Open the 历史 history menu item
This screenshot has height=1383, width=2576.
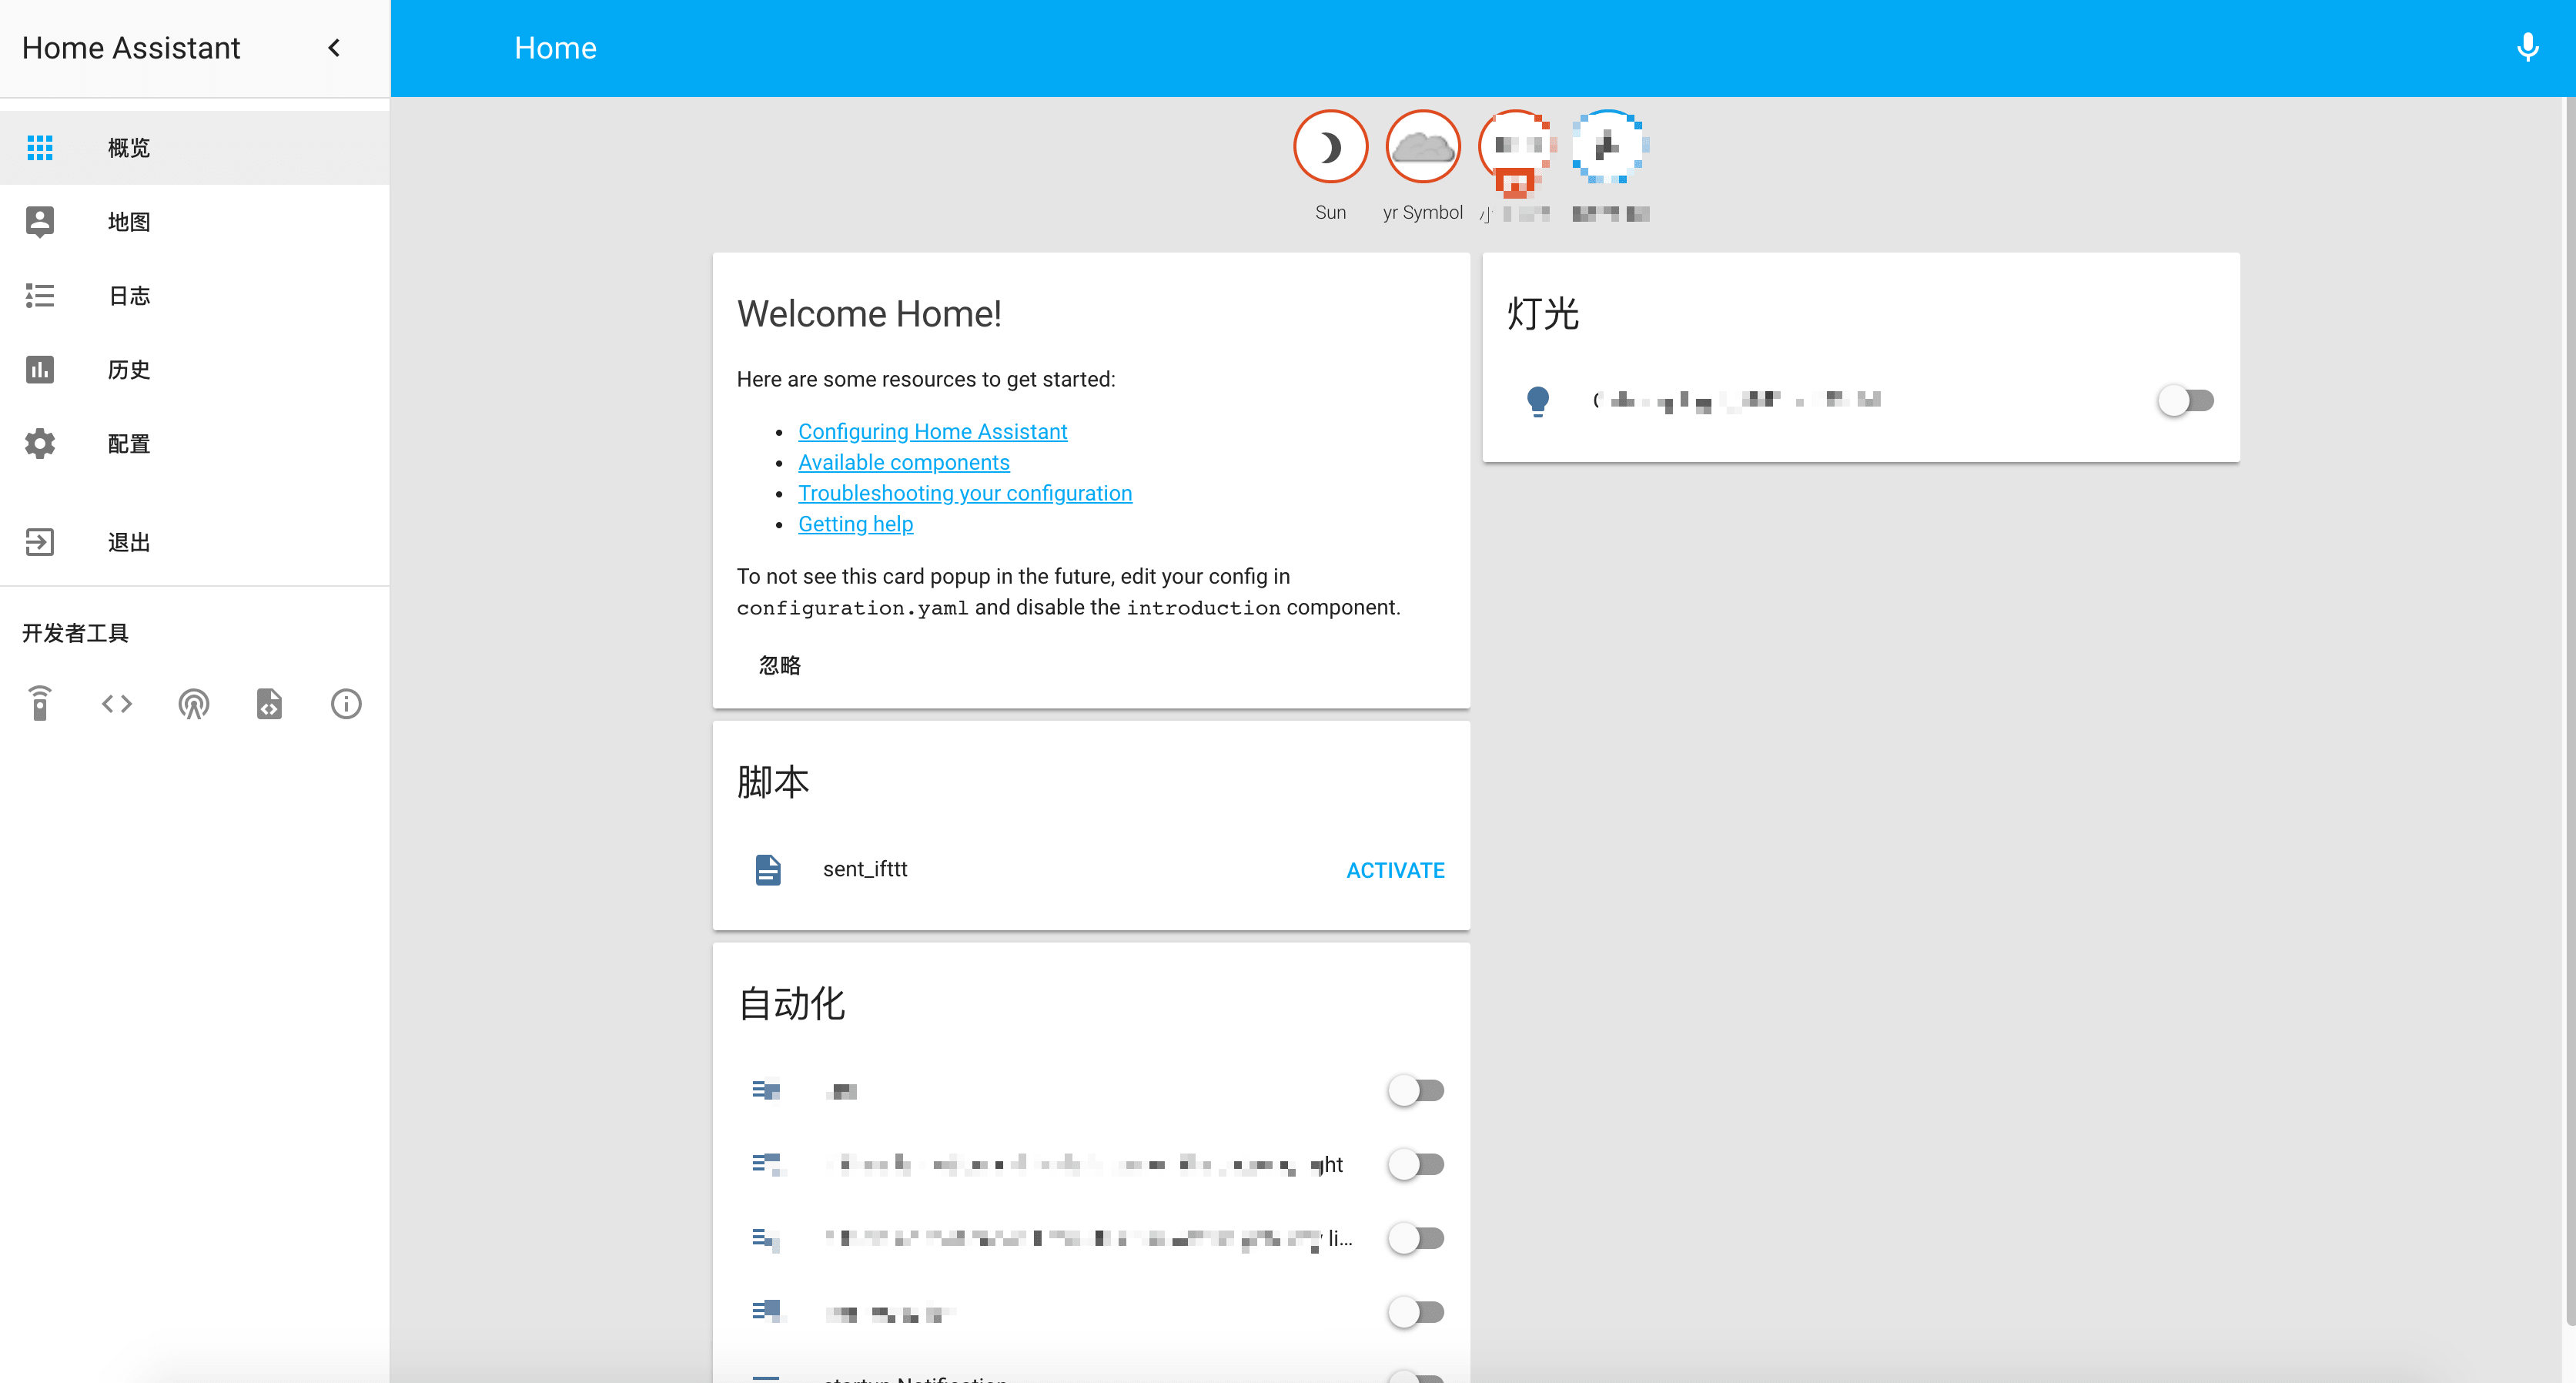point(129,369)
